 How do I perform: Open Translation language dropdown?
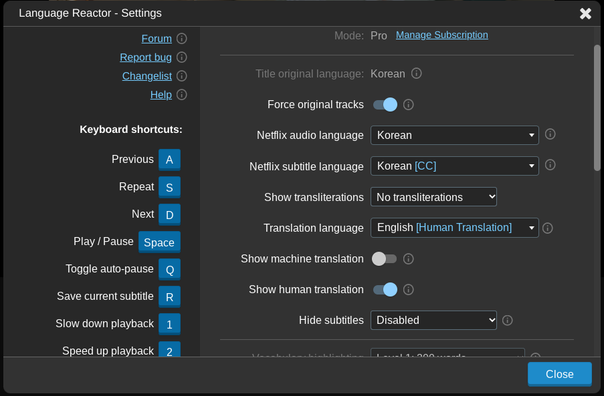pyautogui.click(x=455, y=228)
